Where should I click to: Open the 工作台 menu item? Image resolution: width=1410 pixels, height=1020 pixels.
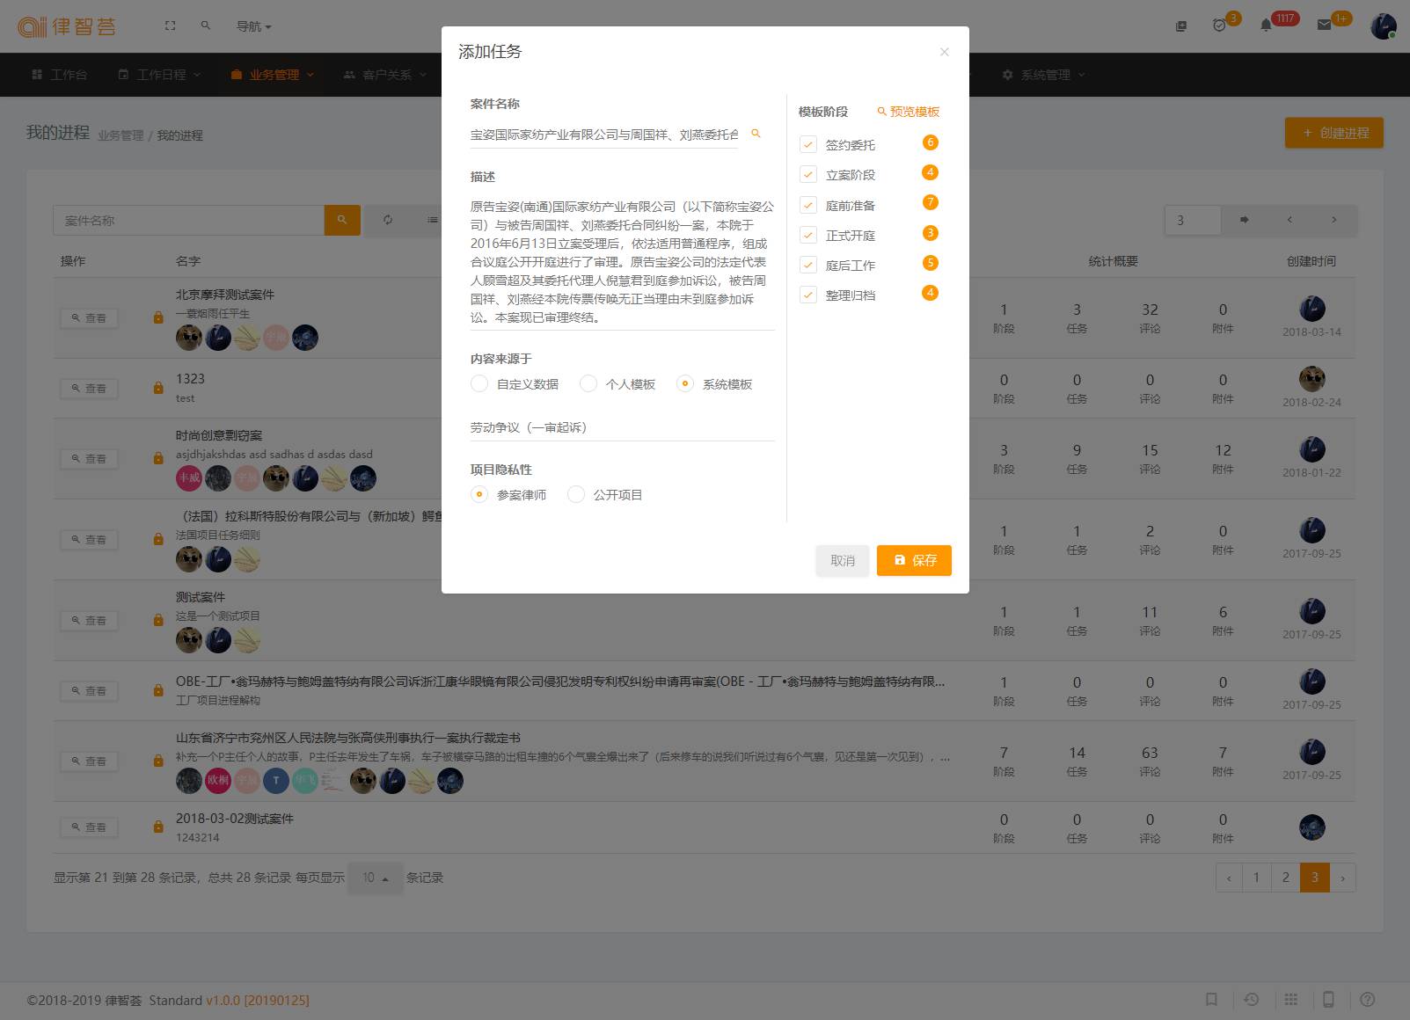coord(60,75)
